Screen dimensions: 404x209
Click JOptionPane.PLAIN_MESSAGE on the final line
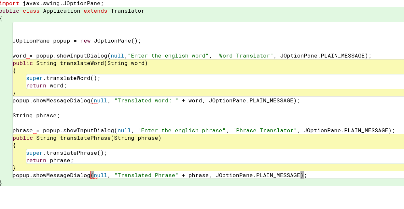click(x=257, y=175)
